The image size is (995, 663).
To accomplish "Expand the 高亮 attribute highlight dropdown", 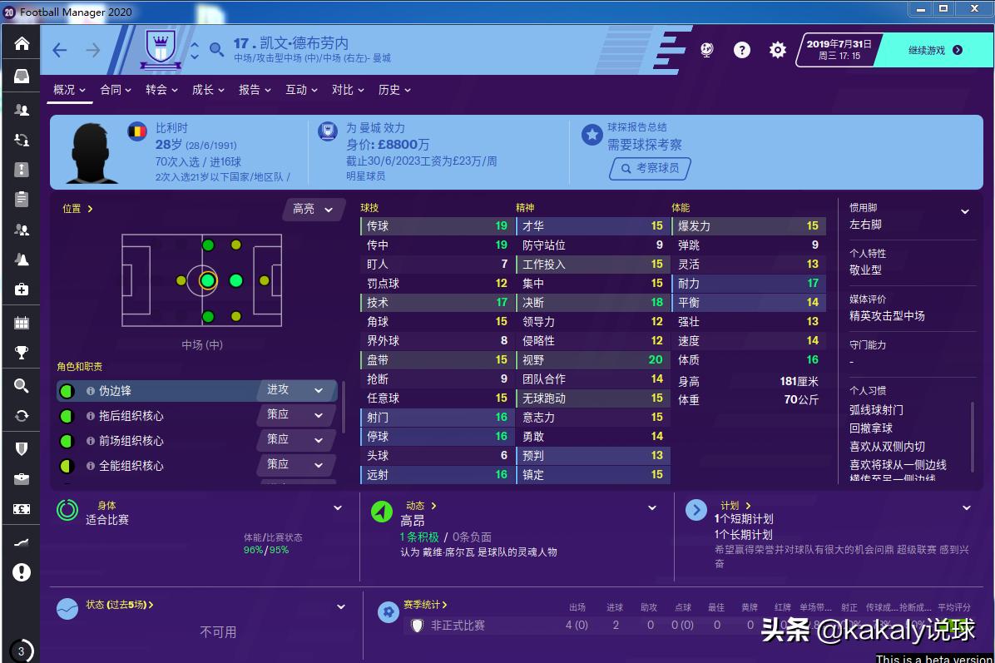I will click(x=312, y=210).
